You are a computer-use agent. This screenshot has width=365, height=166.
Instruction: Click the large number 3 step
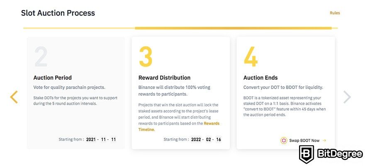tap(146, 57)
